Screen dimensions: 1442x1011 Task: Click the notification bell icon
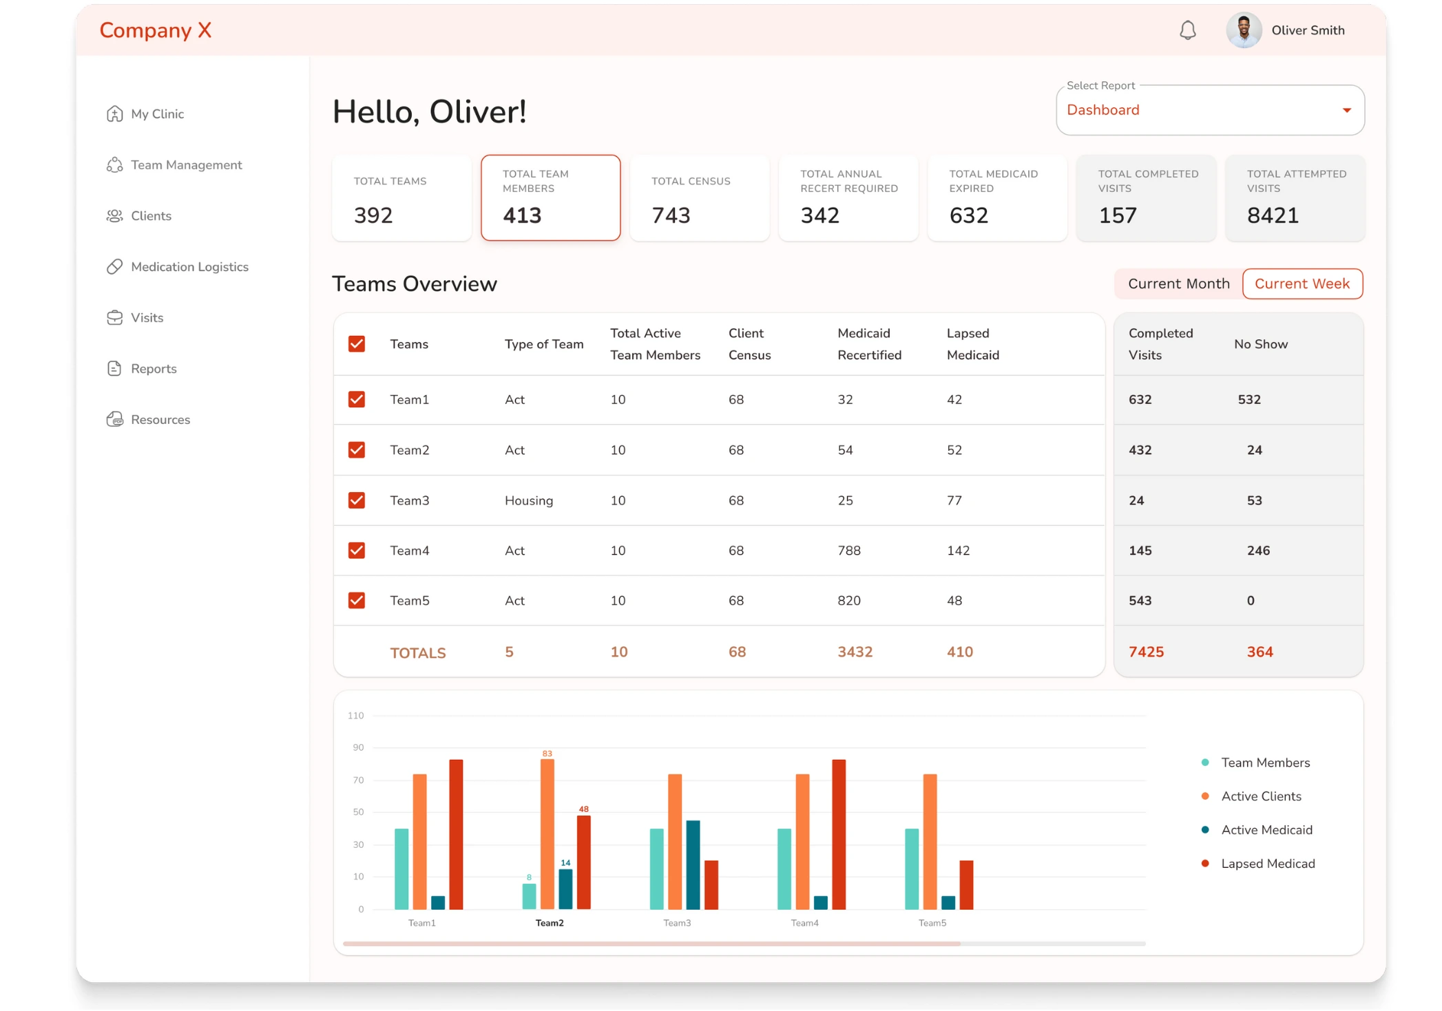[1188, 30]
